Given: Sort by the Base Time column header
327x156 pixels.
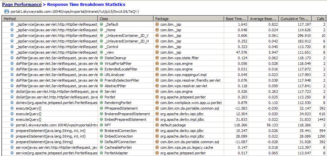Looking at the screenshot, I should point(236,19).
